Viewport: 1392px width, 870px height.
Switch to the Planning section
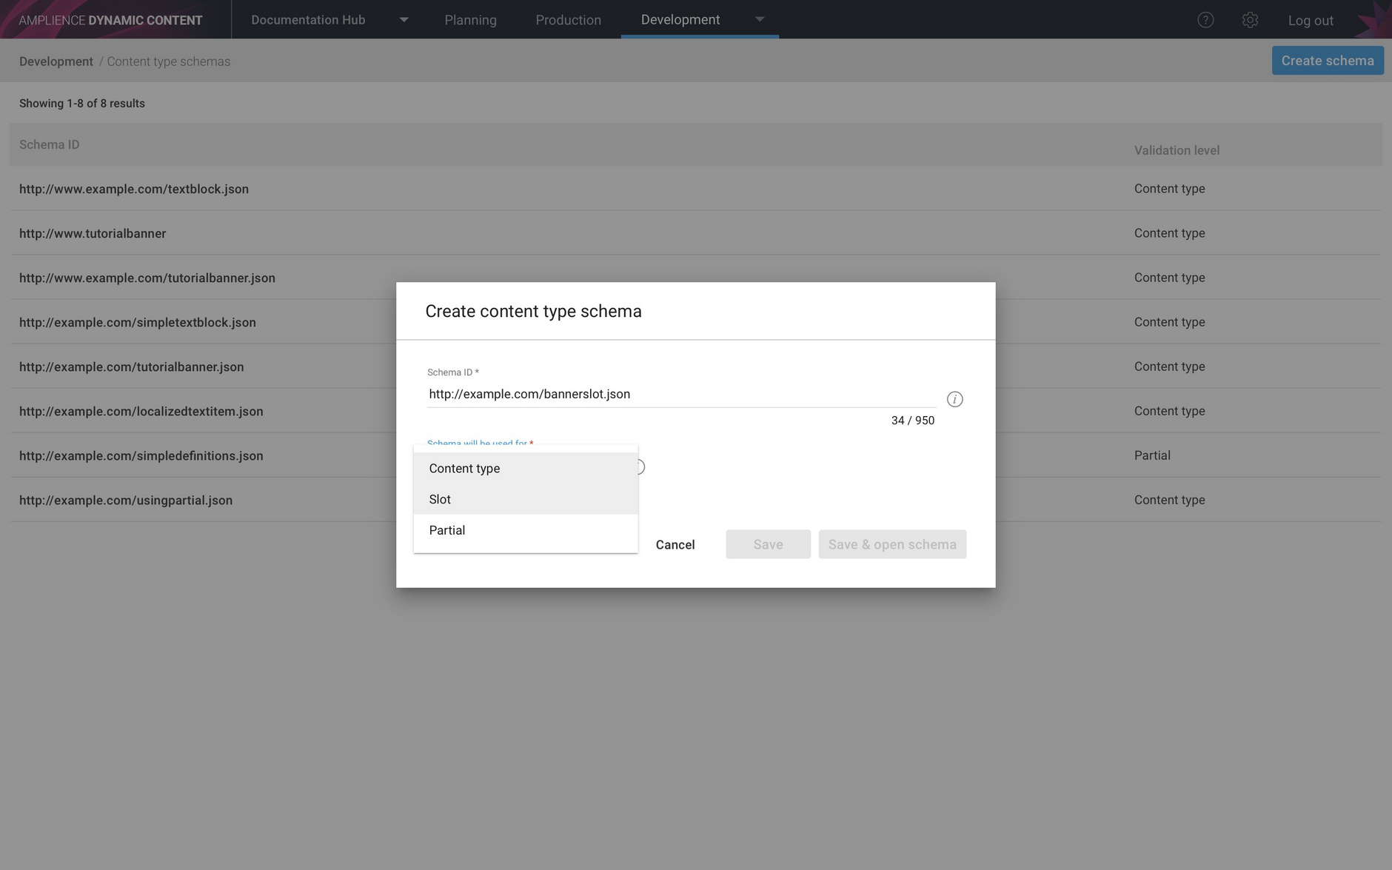pos(470,19)
